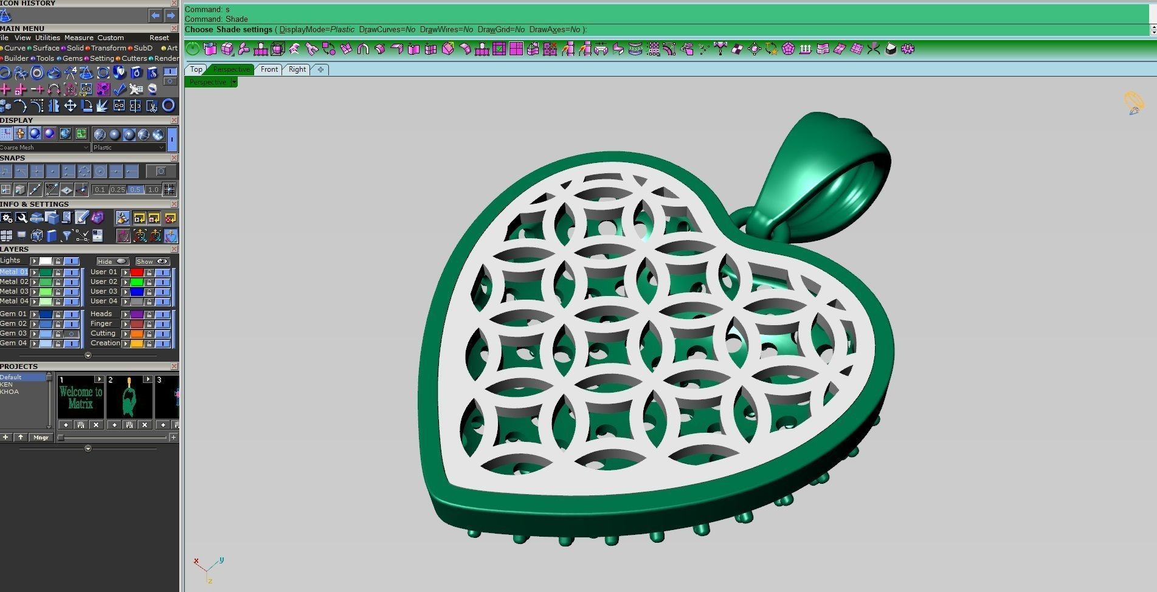Click the move arrows transform icon
Screen dimensions: 1157x592
71,106
